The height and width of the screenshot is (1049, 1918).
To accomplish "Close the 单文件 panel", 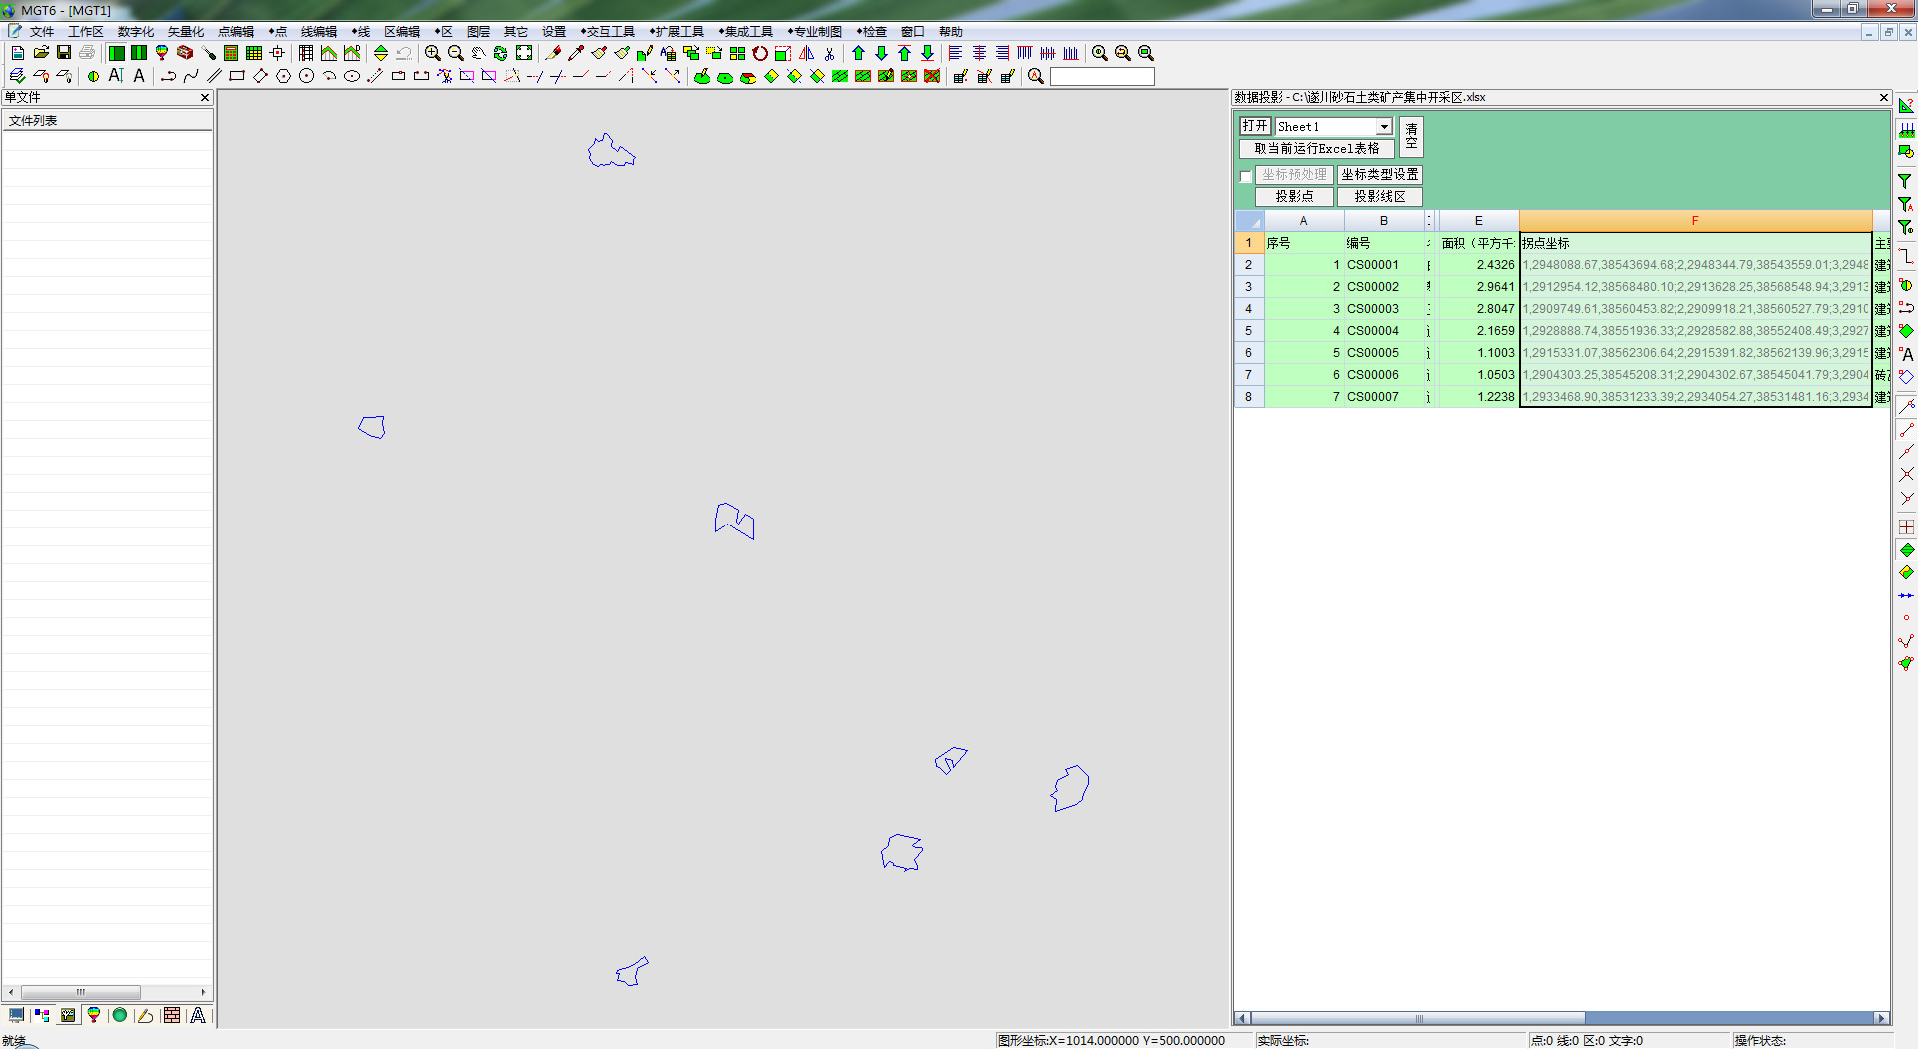I will 205,98.
